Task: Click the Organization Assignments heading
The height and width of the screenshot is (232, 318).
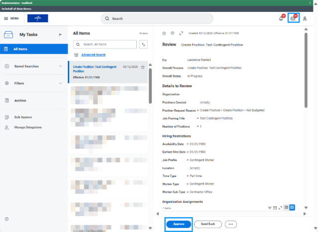Action: click(x=183, y=202)
